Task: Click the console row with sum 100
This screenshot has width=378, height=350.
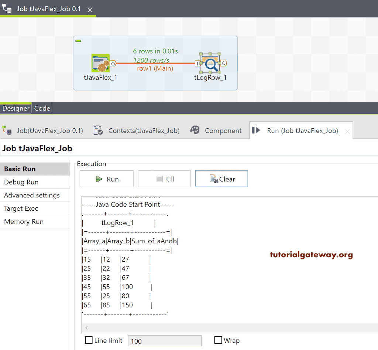Action: 117,287
